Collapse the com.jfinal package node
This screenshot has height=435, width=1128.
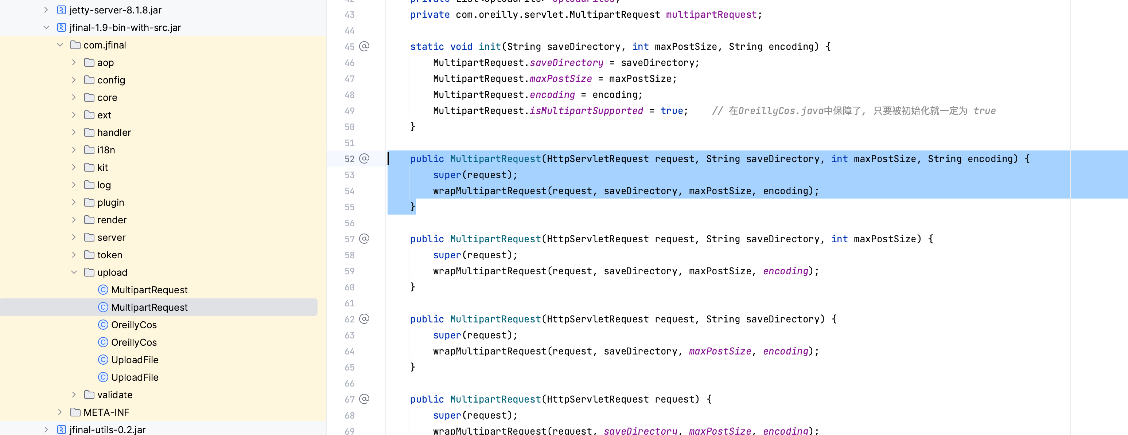click(60, 45)
